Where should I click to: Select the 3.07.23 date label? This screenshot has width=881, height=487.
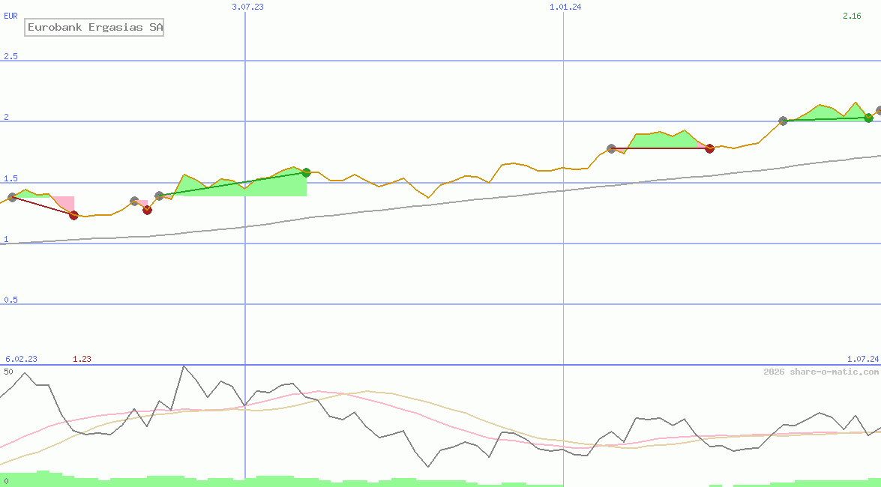click(247, 7)
